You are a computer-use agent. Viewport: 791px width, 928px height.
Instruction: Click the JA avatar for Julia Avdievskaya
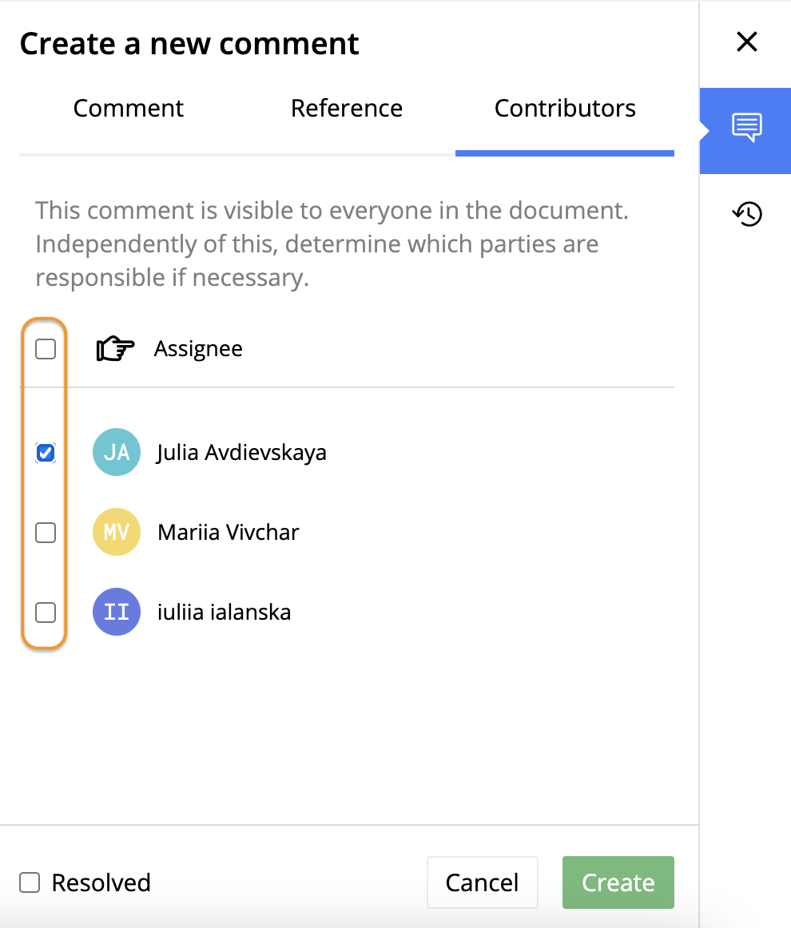coord(117,452)
